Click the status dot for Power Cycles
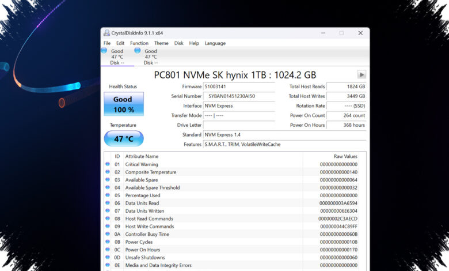 (108, 242)
